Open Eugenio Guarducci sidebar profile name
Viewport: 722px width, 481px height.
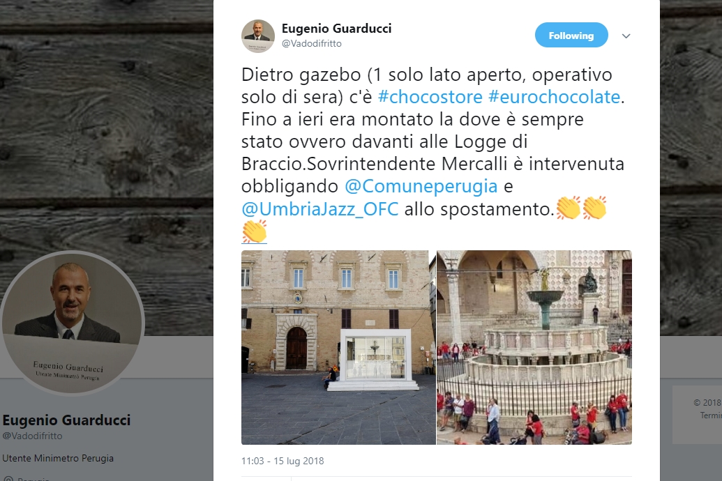pyautogui.click(x=67, y=420)
